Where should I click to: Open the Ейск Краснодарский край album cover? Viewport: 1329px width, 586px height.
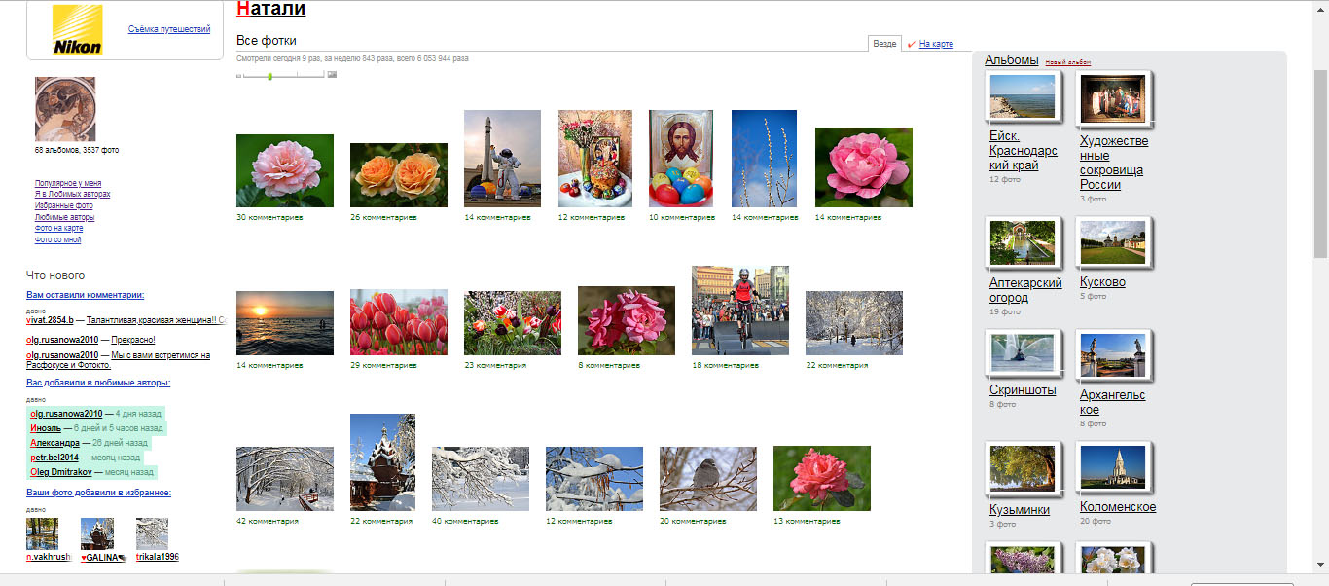(1021, 97)
